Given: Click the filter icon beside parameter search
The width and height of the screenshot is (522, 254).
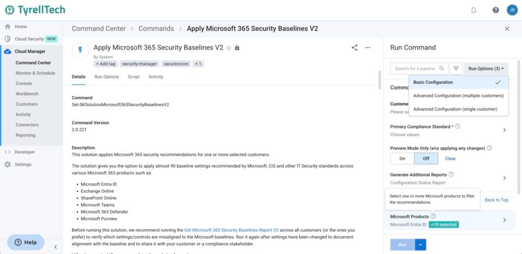Looking at the screenshot, I should click(456, 68).
